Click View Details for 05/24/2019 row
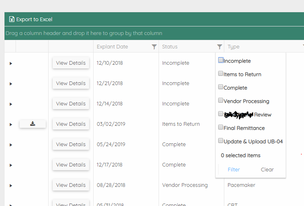 coord(71,145)
